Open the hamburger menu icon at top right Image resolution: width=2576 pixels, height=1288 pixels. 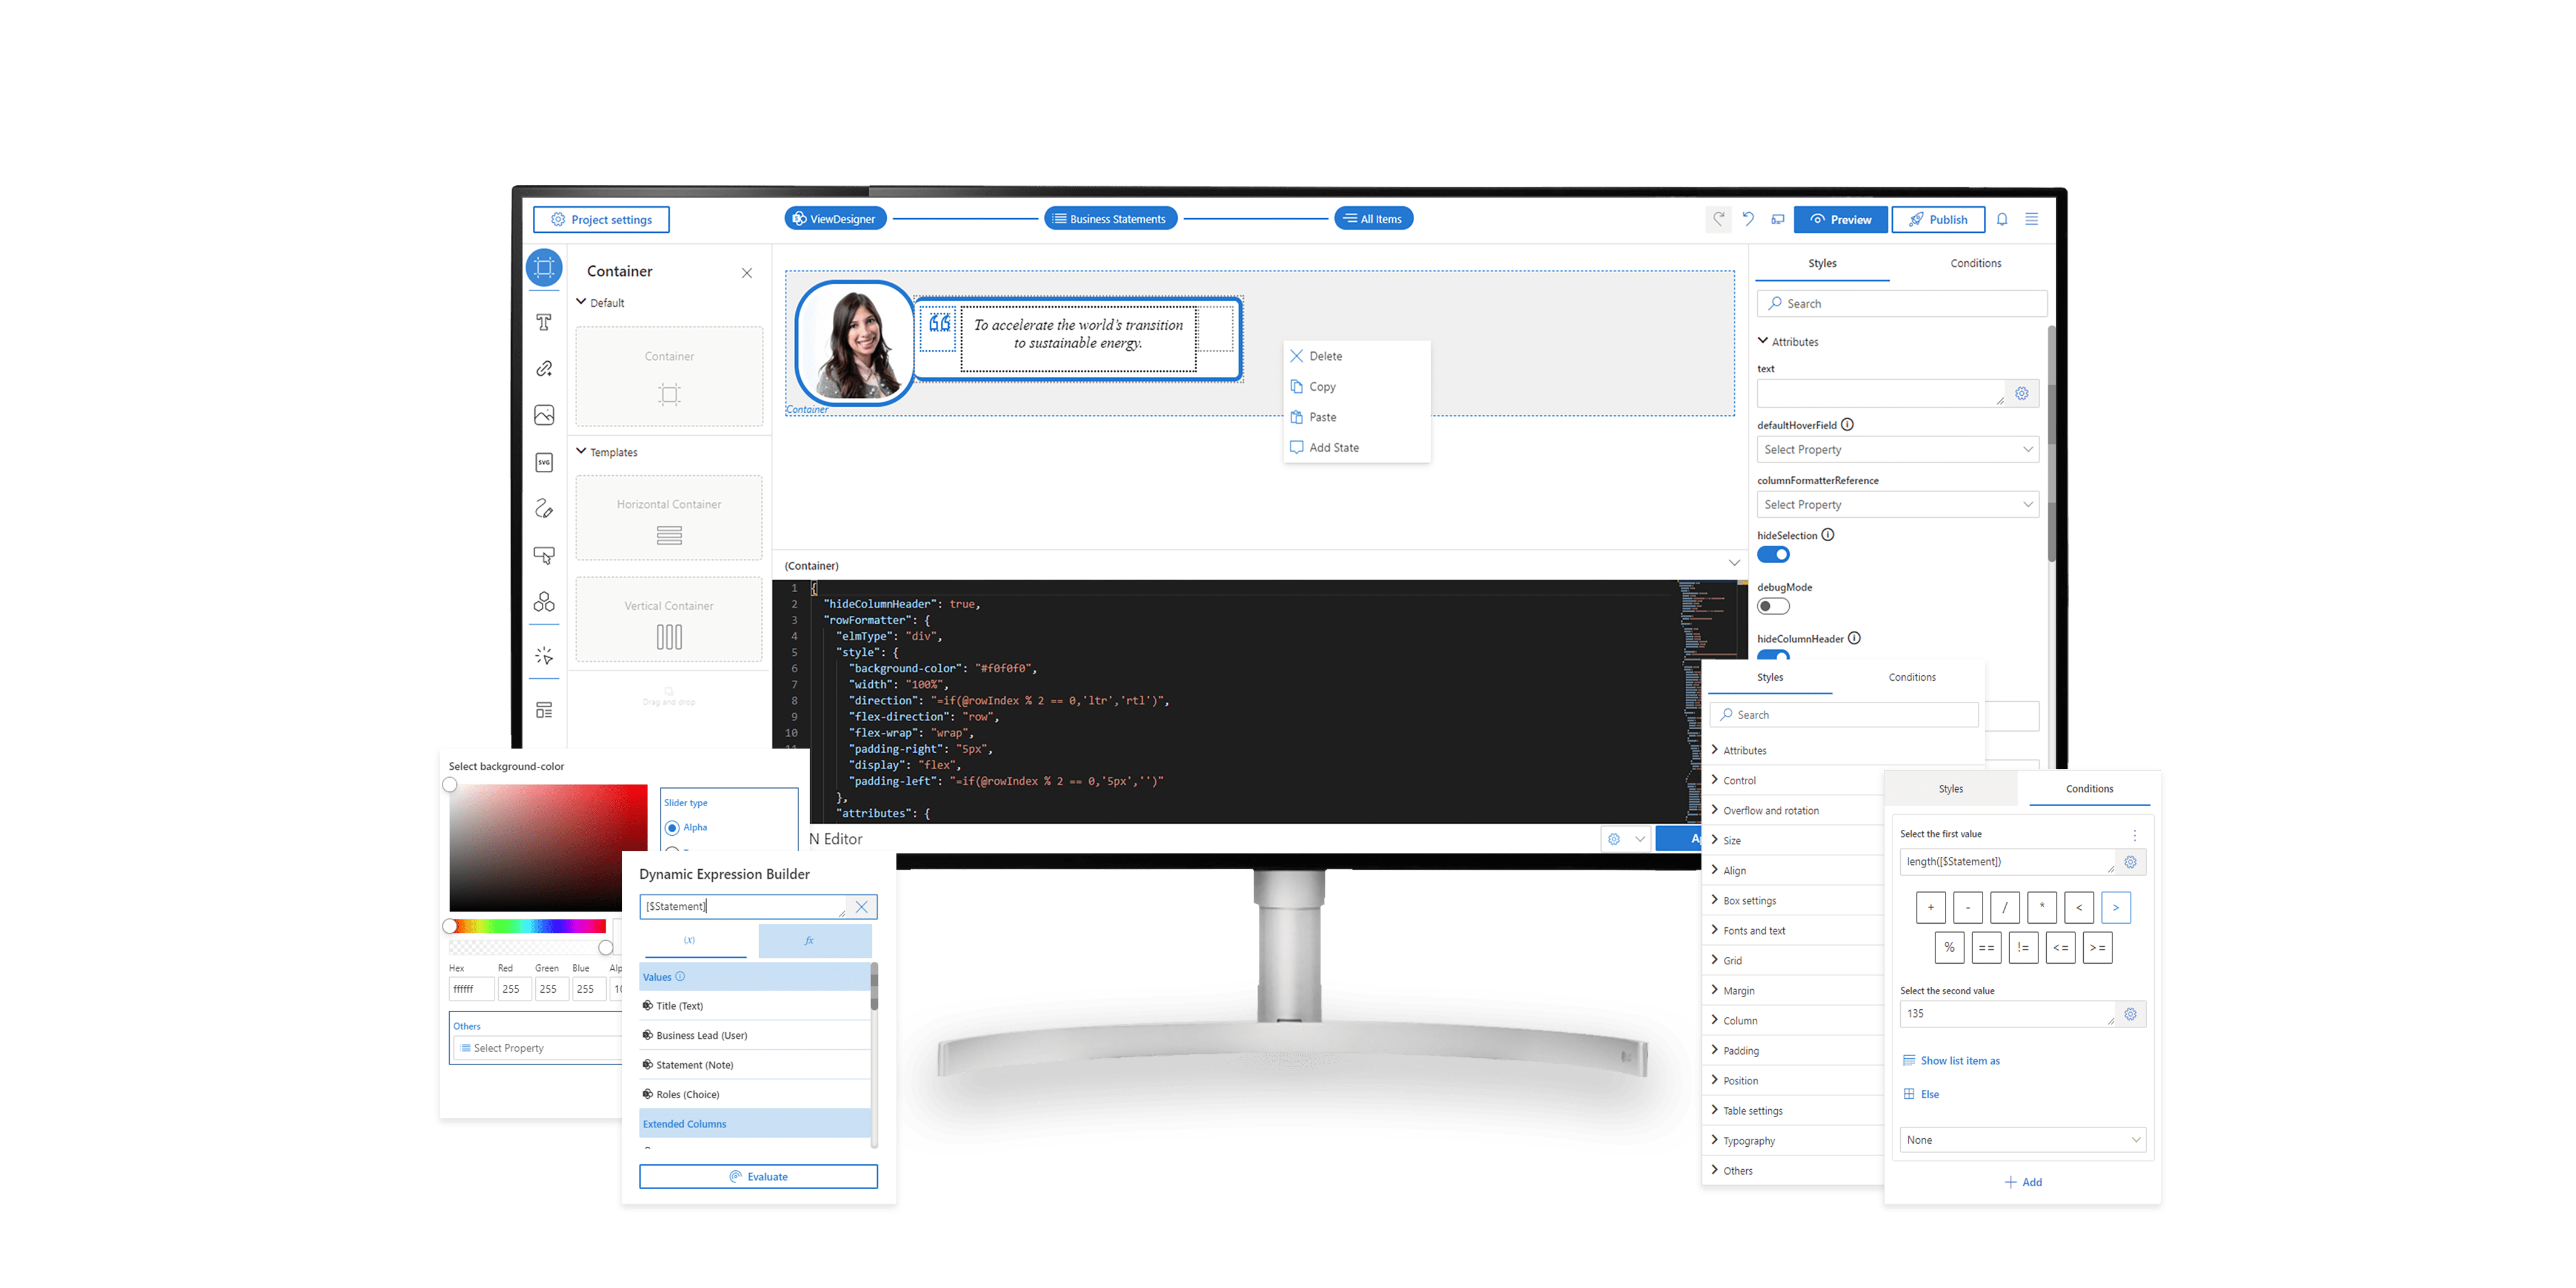(2032, 219)
